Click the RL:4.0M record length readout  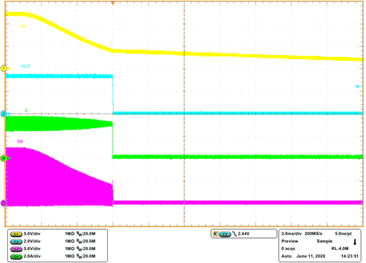tap(340, 249)
